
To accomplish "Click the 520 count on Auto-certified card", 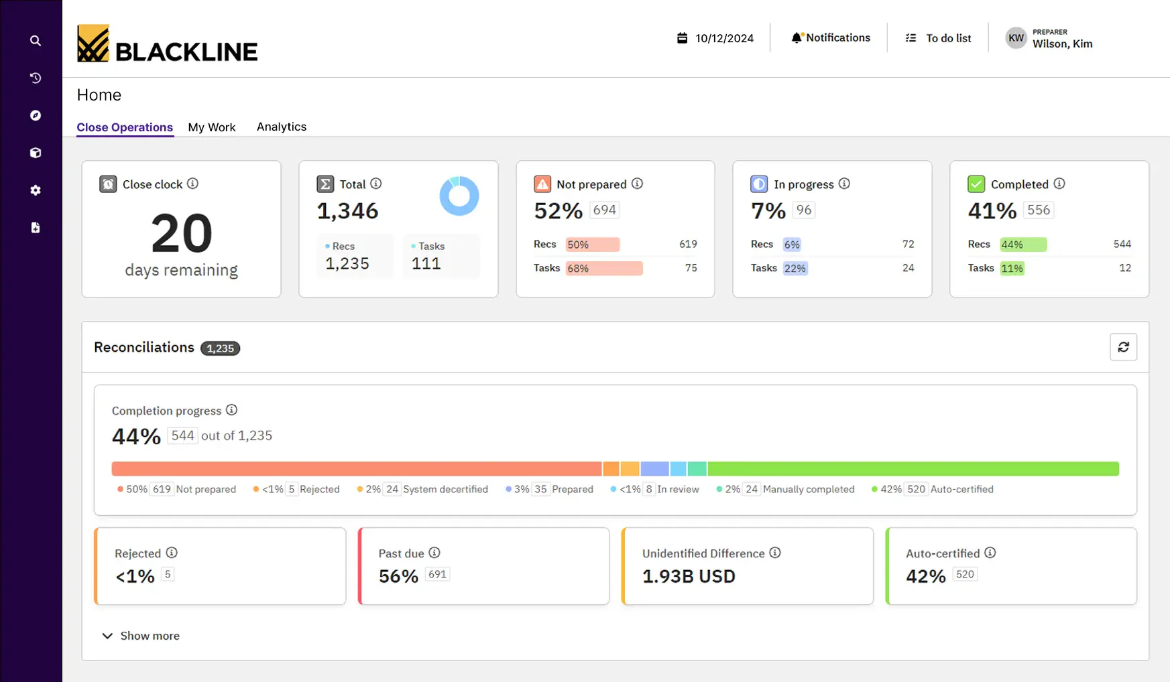I will (x=965, y=574).
